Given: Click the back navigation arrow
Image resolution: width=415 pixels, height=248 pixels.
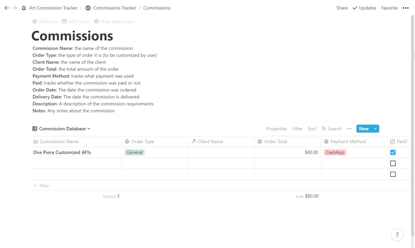Looking at the screenshot, I should click(x=7, y=8).
